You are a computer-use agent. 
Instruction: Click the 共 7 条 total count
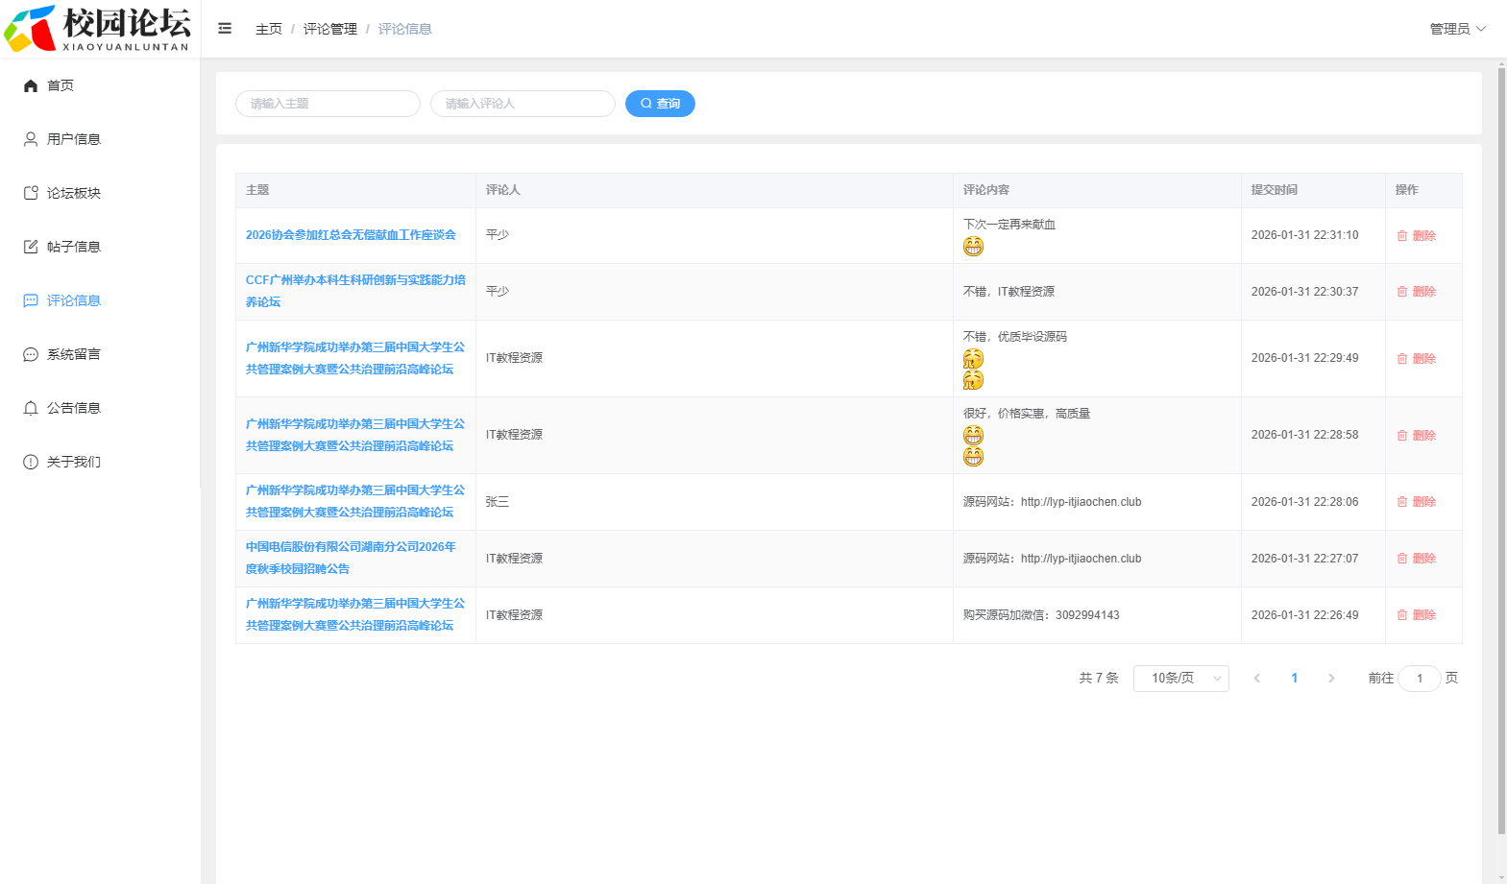(1099, 679)
